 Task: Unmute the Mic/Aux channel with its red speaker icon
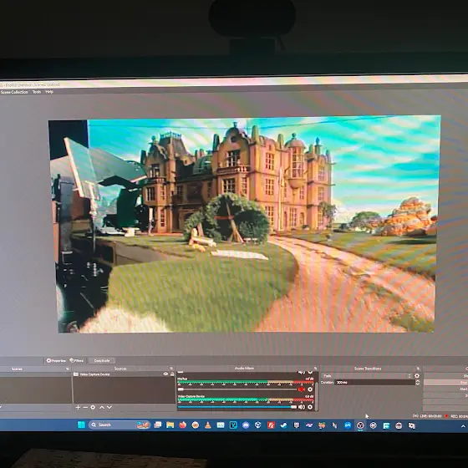click(302, 389)
